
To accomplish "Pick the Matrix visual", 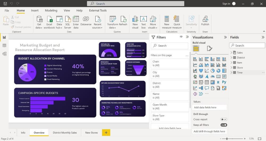I will point(212,82).
